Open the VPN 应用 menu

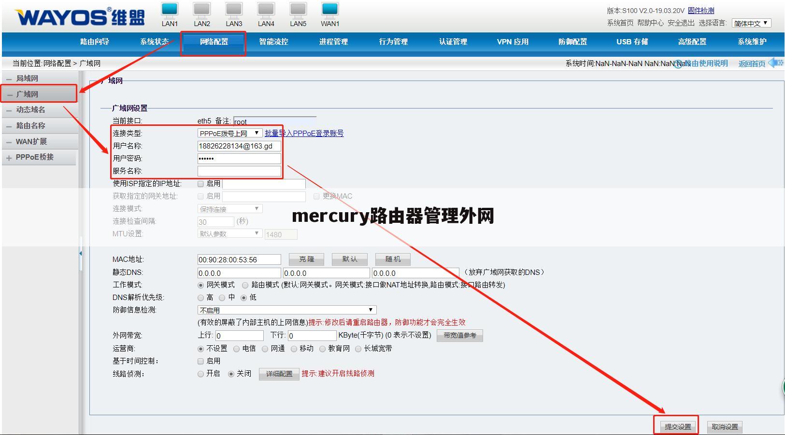[513, 41]
